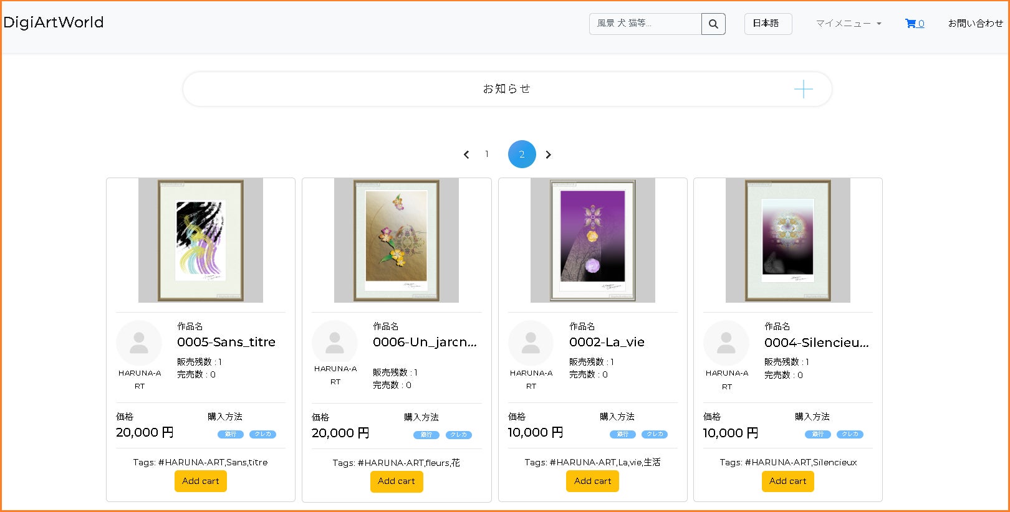Open the 0006-Un_jarcn flower artwork thumbnail
The image size is (1010, 512).
pos(397,240)
